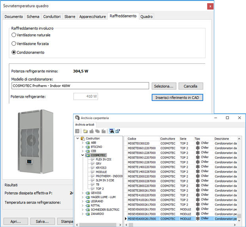Click Inserisci riferimento in CAD button

coord(177,98)
